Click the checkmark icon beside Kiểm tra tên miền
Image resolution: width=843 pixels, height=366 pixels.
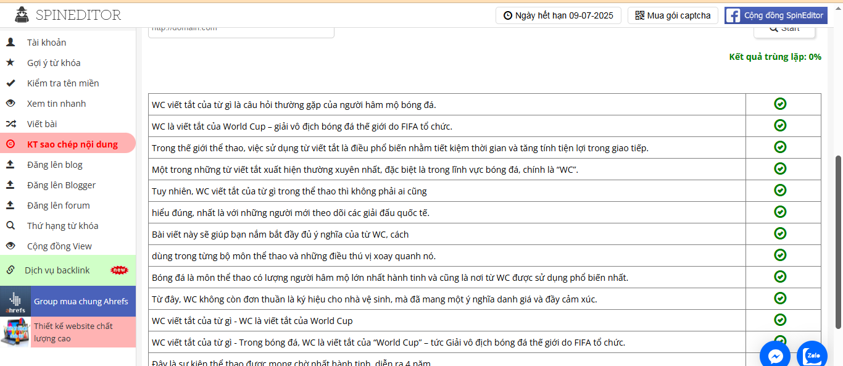[x=10, y=83]
